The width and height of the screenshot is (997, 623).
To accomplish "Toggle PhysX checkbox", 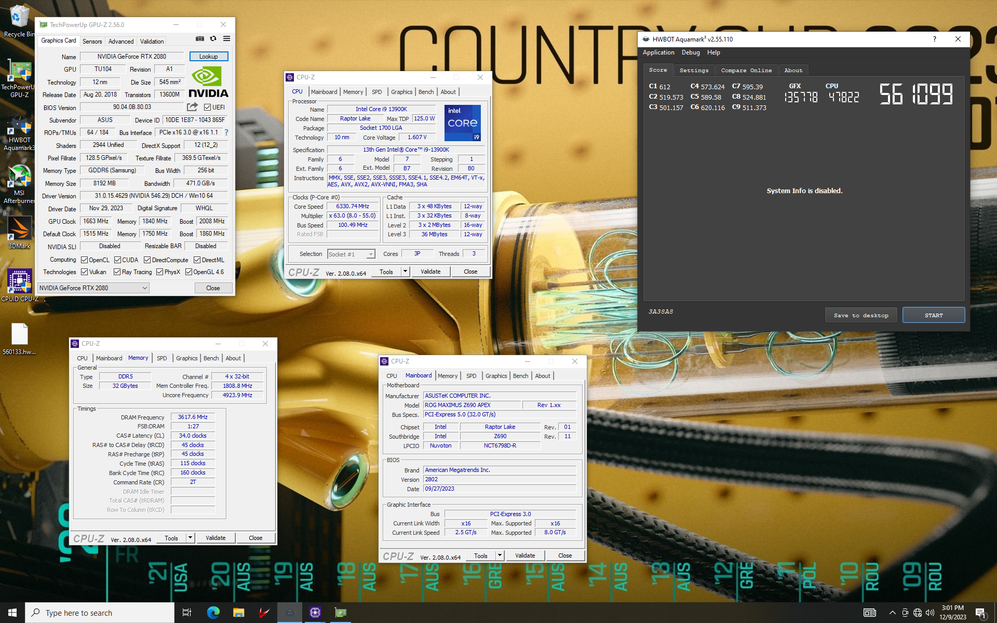I will (x=160, y=272).
